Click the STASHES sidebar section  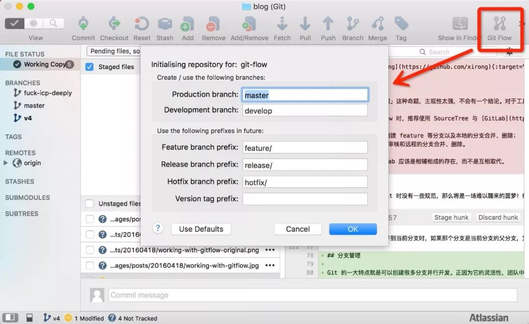(20, 181)
